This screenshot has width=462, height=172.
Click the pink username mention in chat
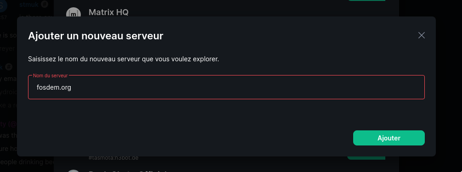coord(8,124)
